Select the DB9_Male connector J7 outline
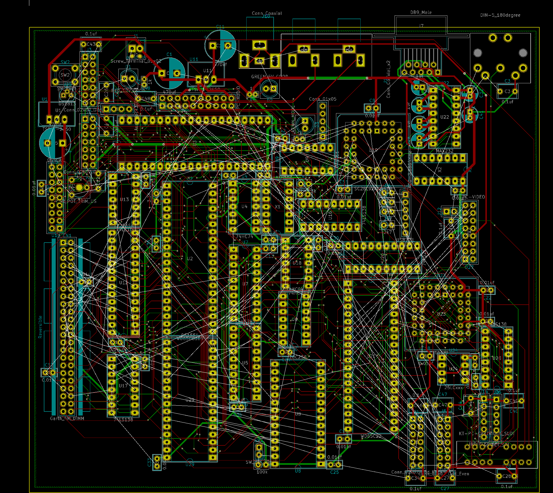Image resolution: width=553 pixels, height=493 pixels. 421,32
